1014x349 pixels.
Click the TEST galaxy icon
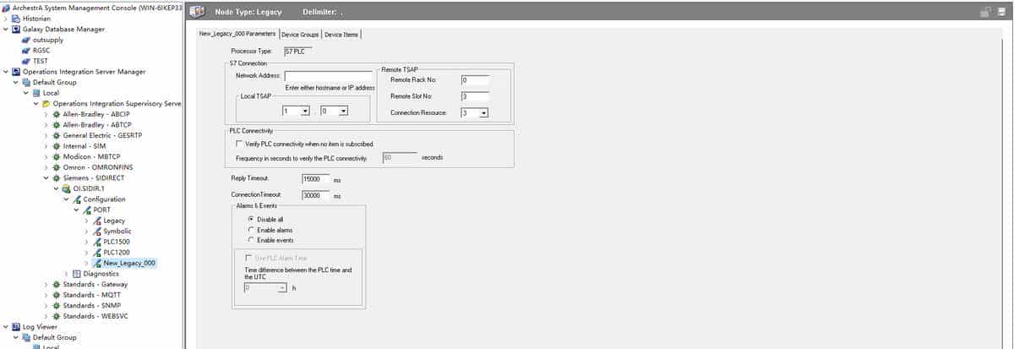[x=26, y=61]
